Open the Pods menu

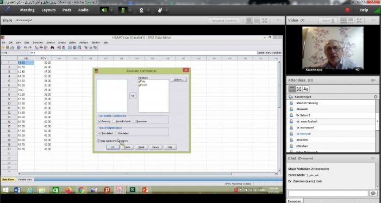pyautogui.click(x=67, y=10)
